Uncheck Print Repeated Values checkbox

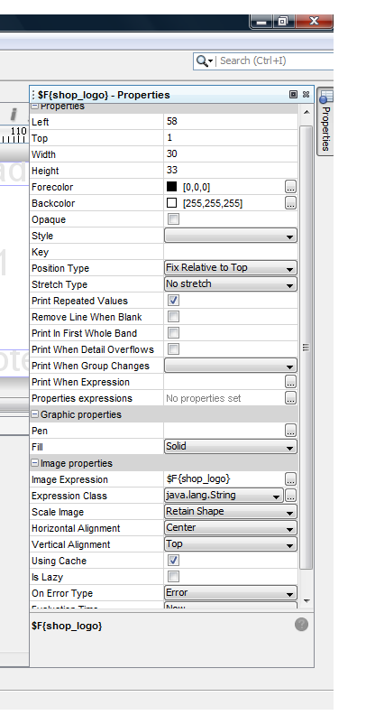173,301
